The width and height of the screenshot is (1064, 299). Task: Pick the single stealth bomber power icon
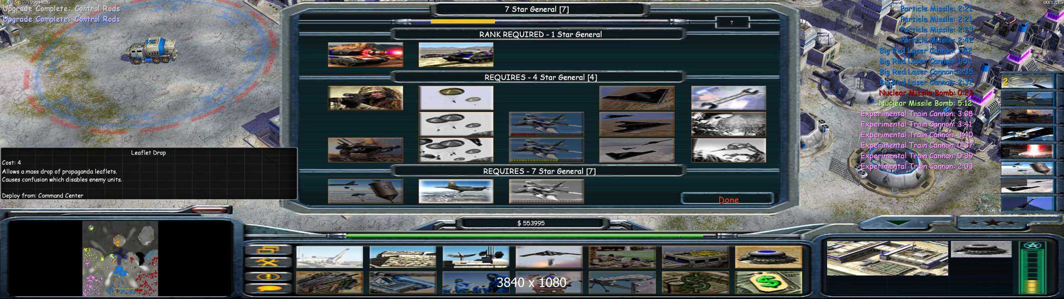tap(637, 98)
